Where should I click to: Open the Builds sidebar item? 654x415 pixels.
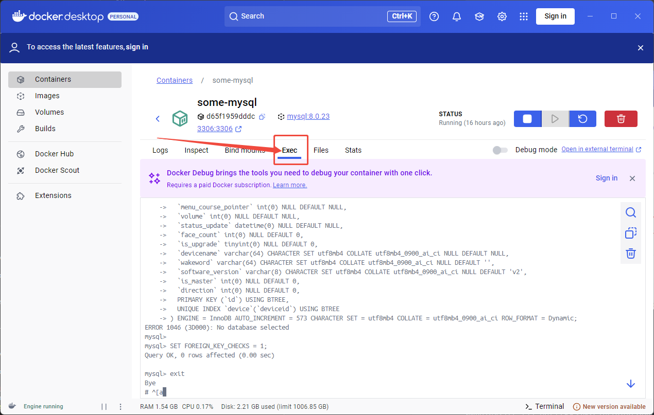pyautogui.click(x=65, y=129)
